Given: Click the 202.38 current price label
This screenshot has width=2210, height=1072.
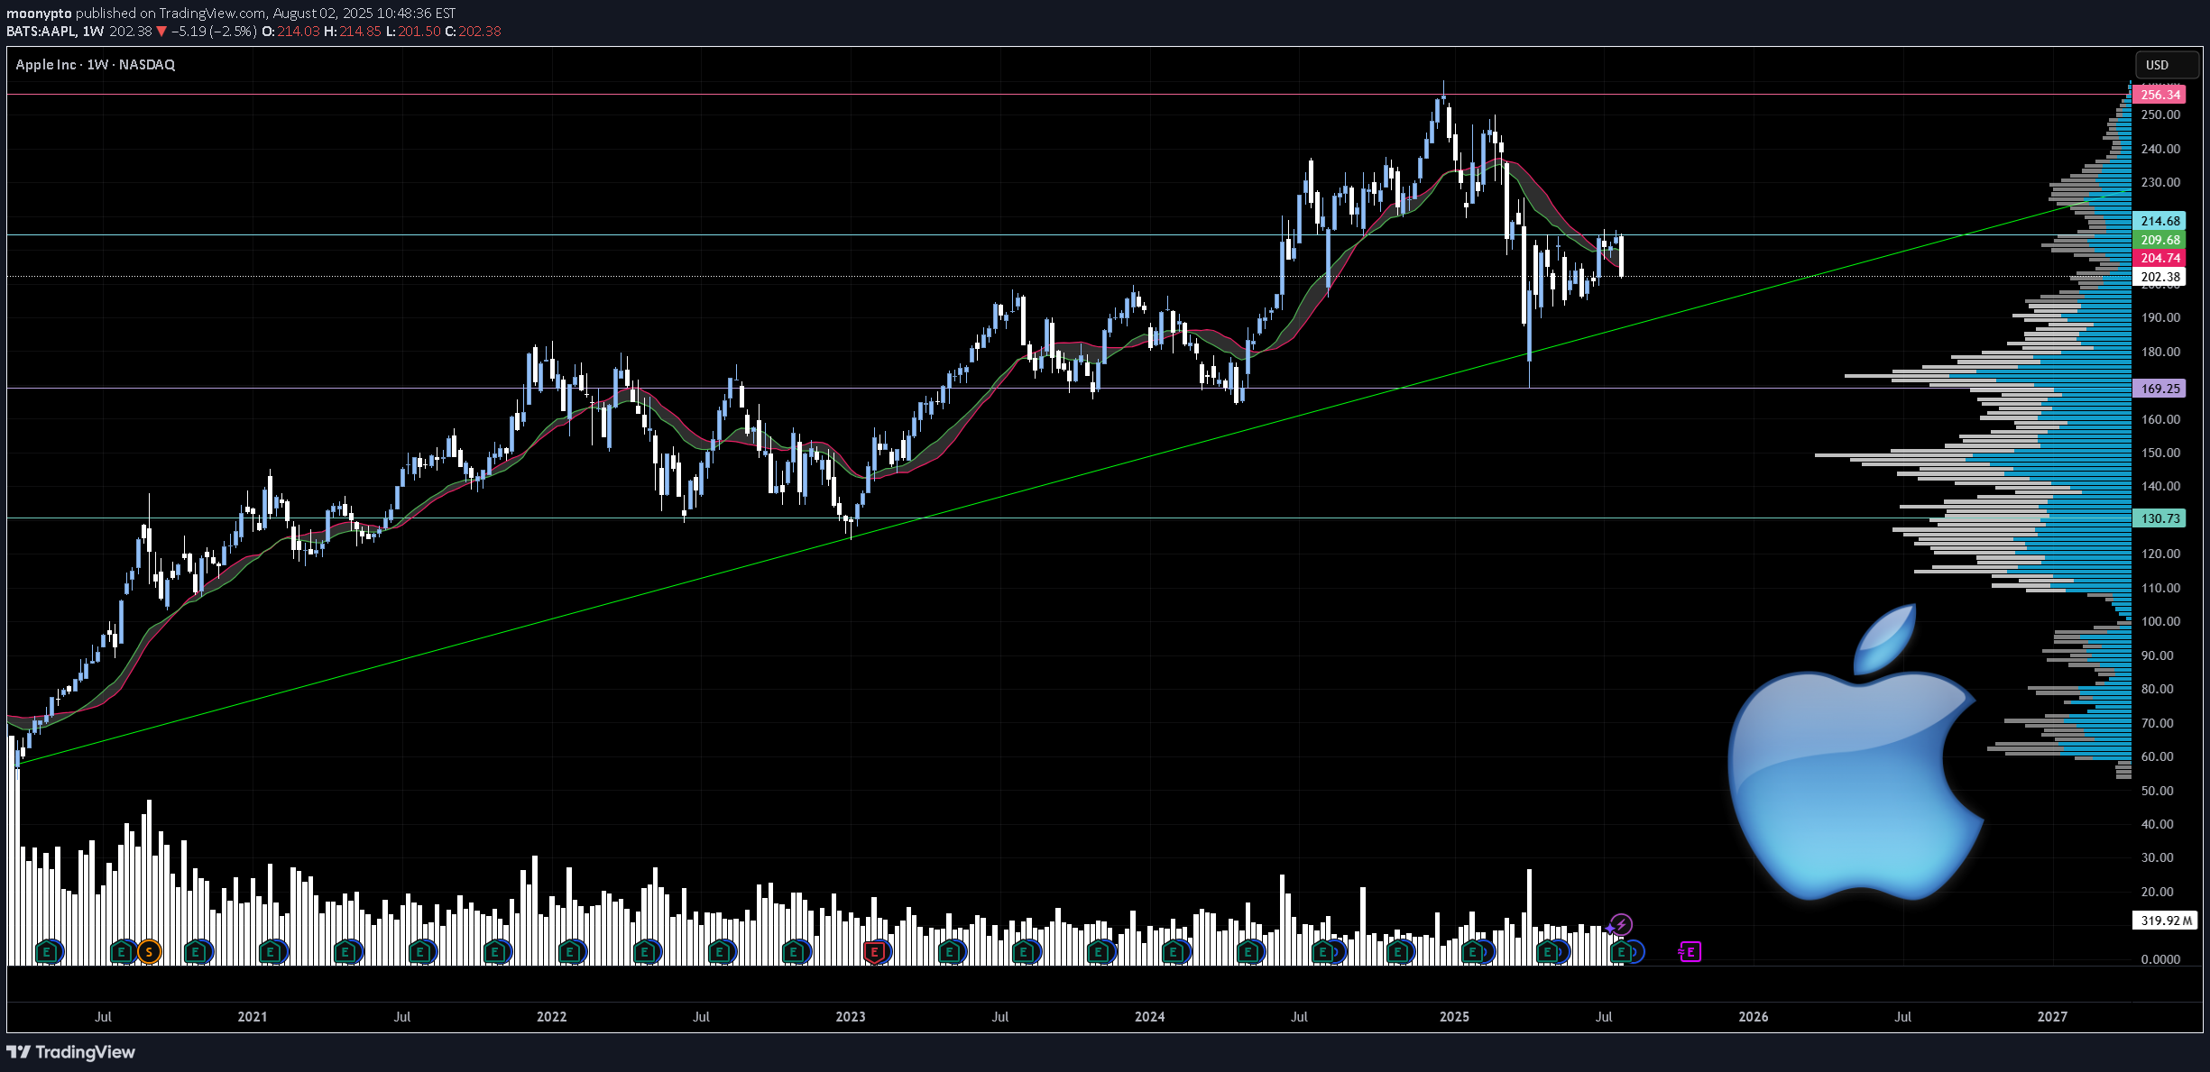Looking at the screenshot, I should pos(2159,277).
